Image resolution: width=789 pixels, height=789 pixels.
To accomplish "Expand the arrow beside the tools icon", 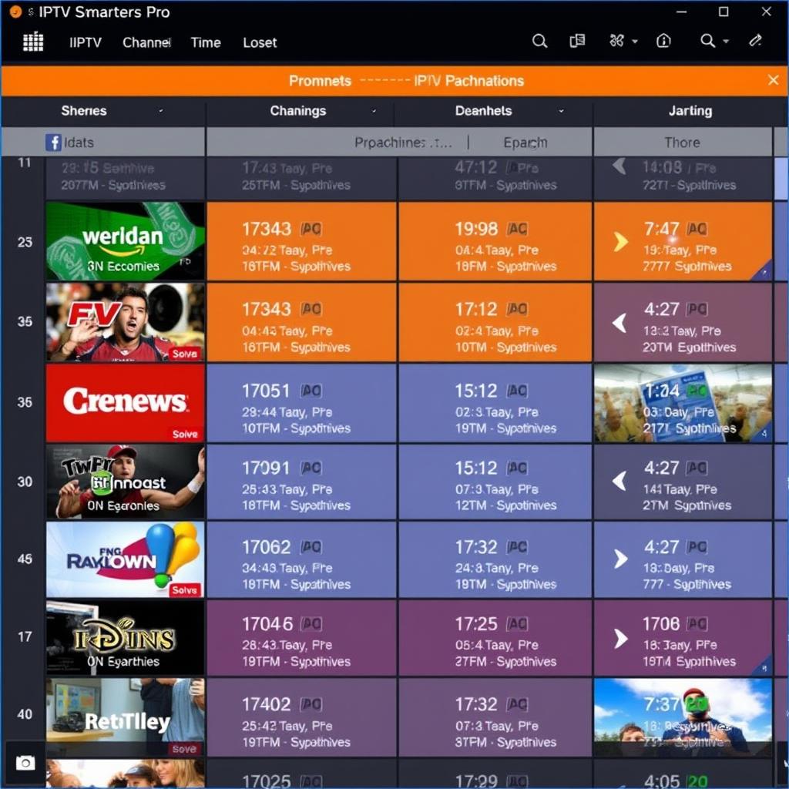I will tap(635, 42).
